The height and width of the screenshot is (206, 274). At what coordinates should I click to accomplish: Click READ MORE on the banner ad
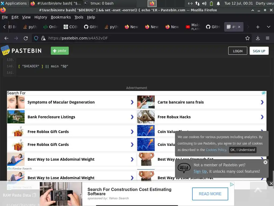[x=210, y=194]
